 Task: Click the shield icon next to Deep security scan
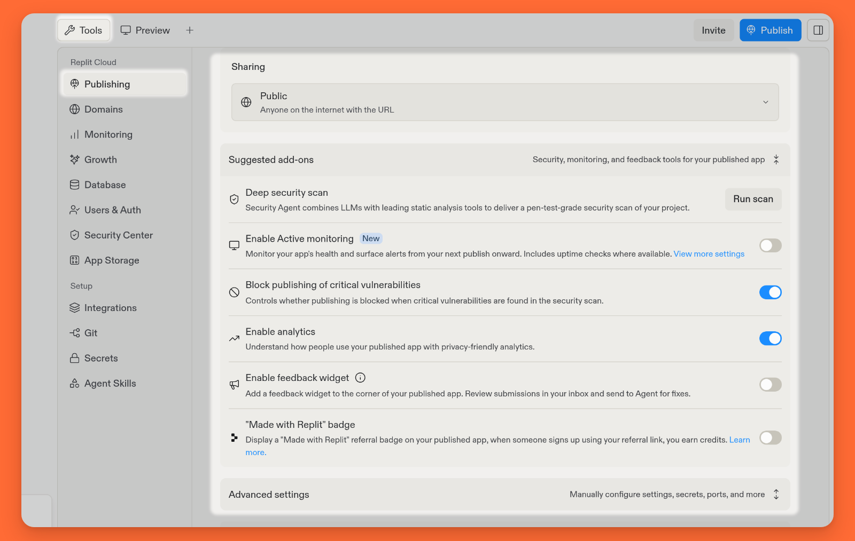[x=234, y=200]
